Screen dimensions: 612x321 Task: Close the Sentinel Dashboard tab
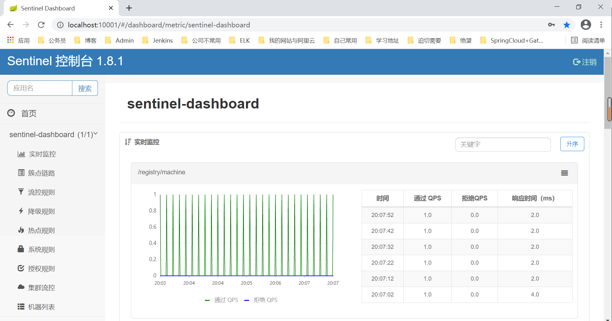coord(111,8)
